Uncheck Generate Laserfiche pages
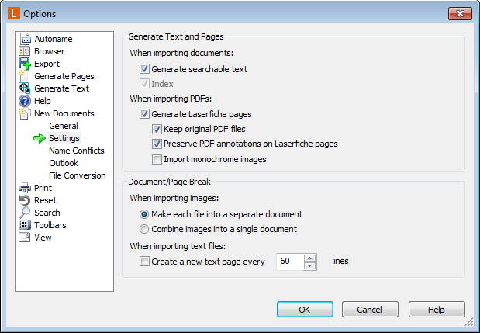Viewport: 480px width, 333px height. click(144, 113)
